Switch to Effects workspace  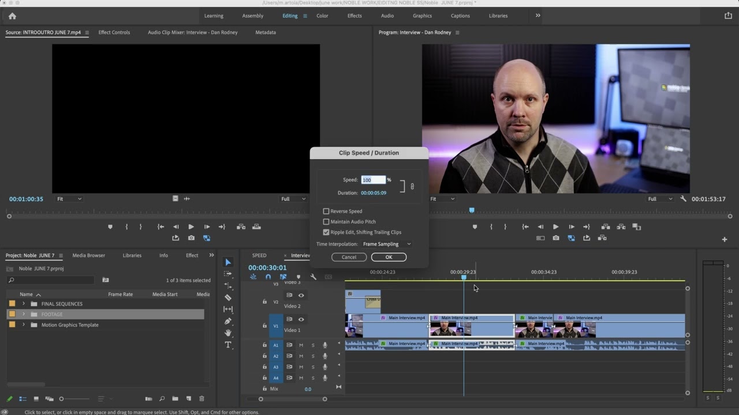coord(354,16)
